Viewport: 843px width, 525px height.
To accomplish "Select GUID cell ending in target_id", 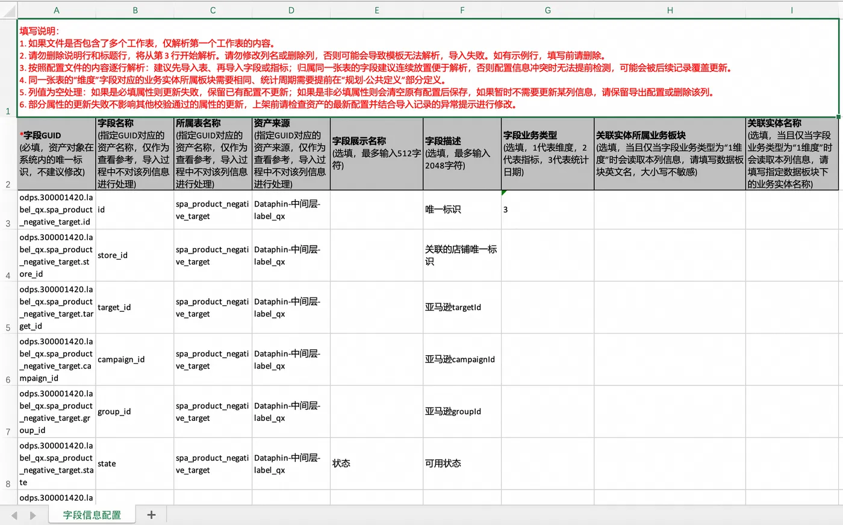I will 57,307.
